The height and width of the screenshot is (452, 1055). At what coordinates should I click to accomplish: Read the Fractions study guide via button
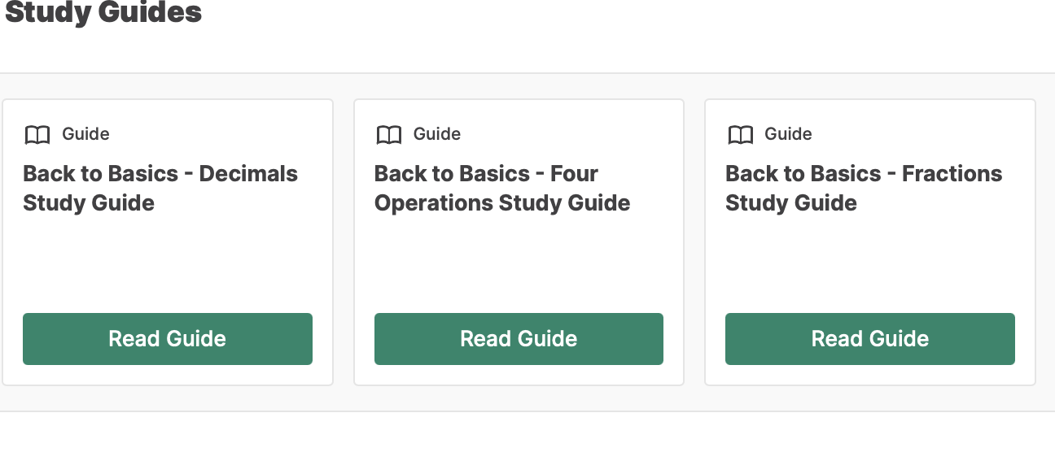(870, 339)
